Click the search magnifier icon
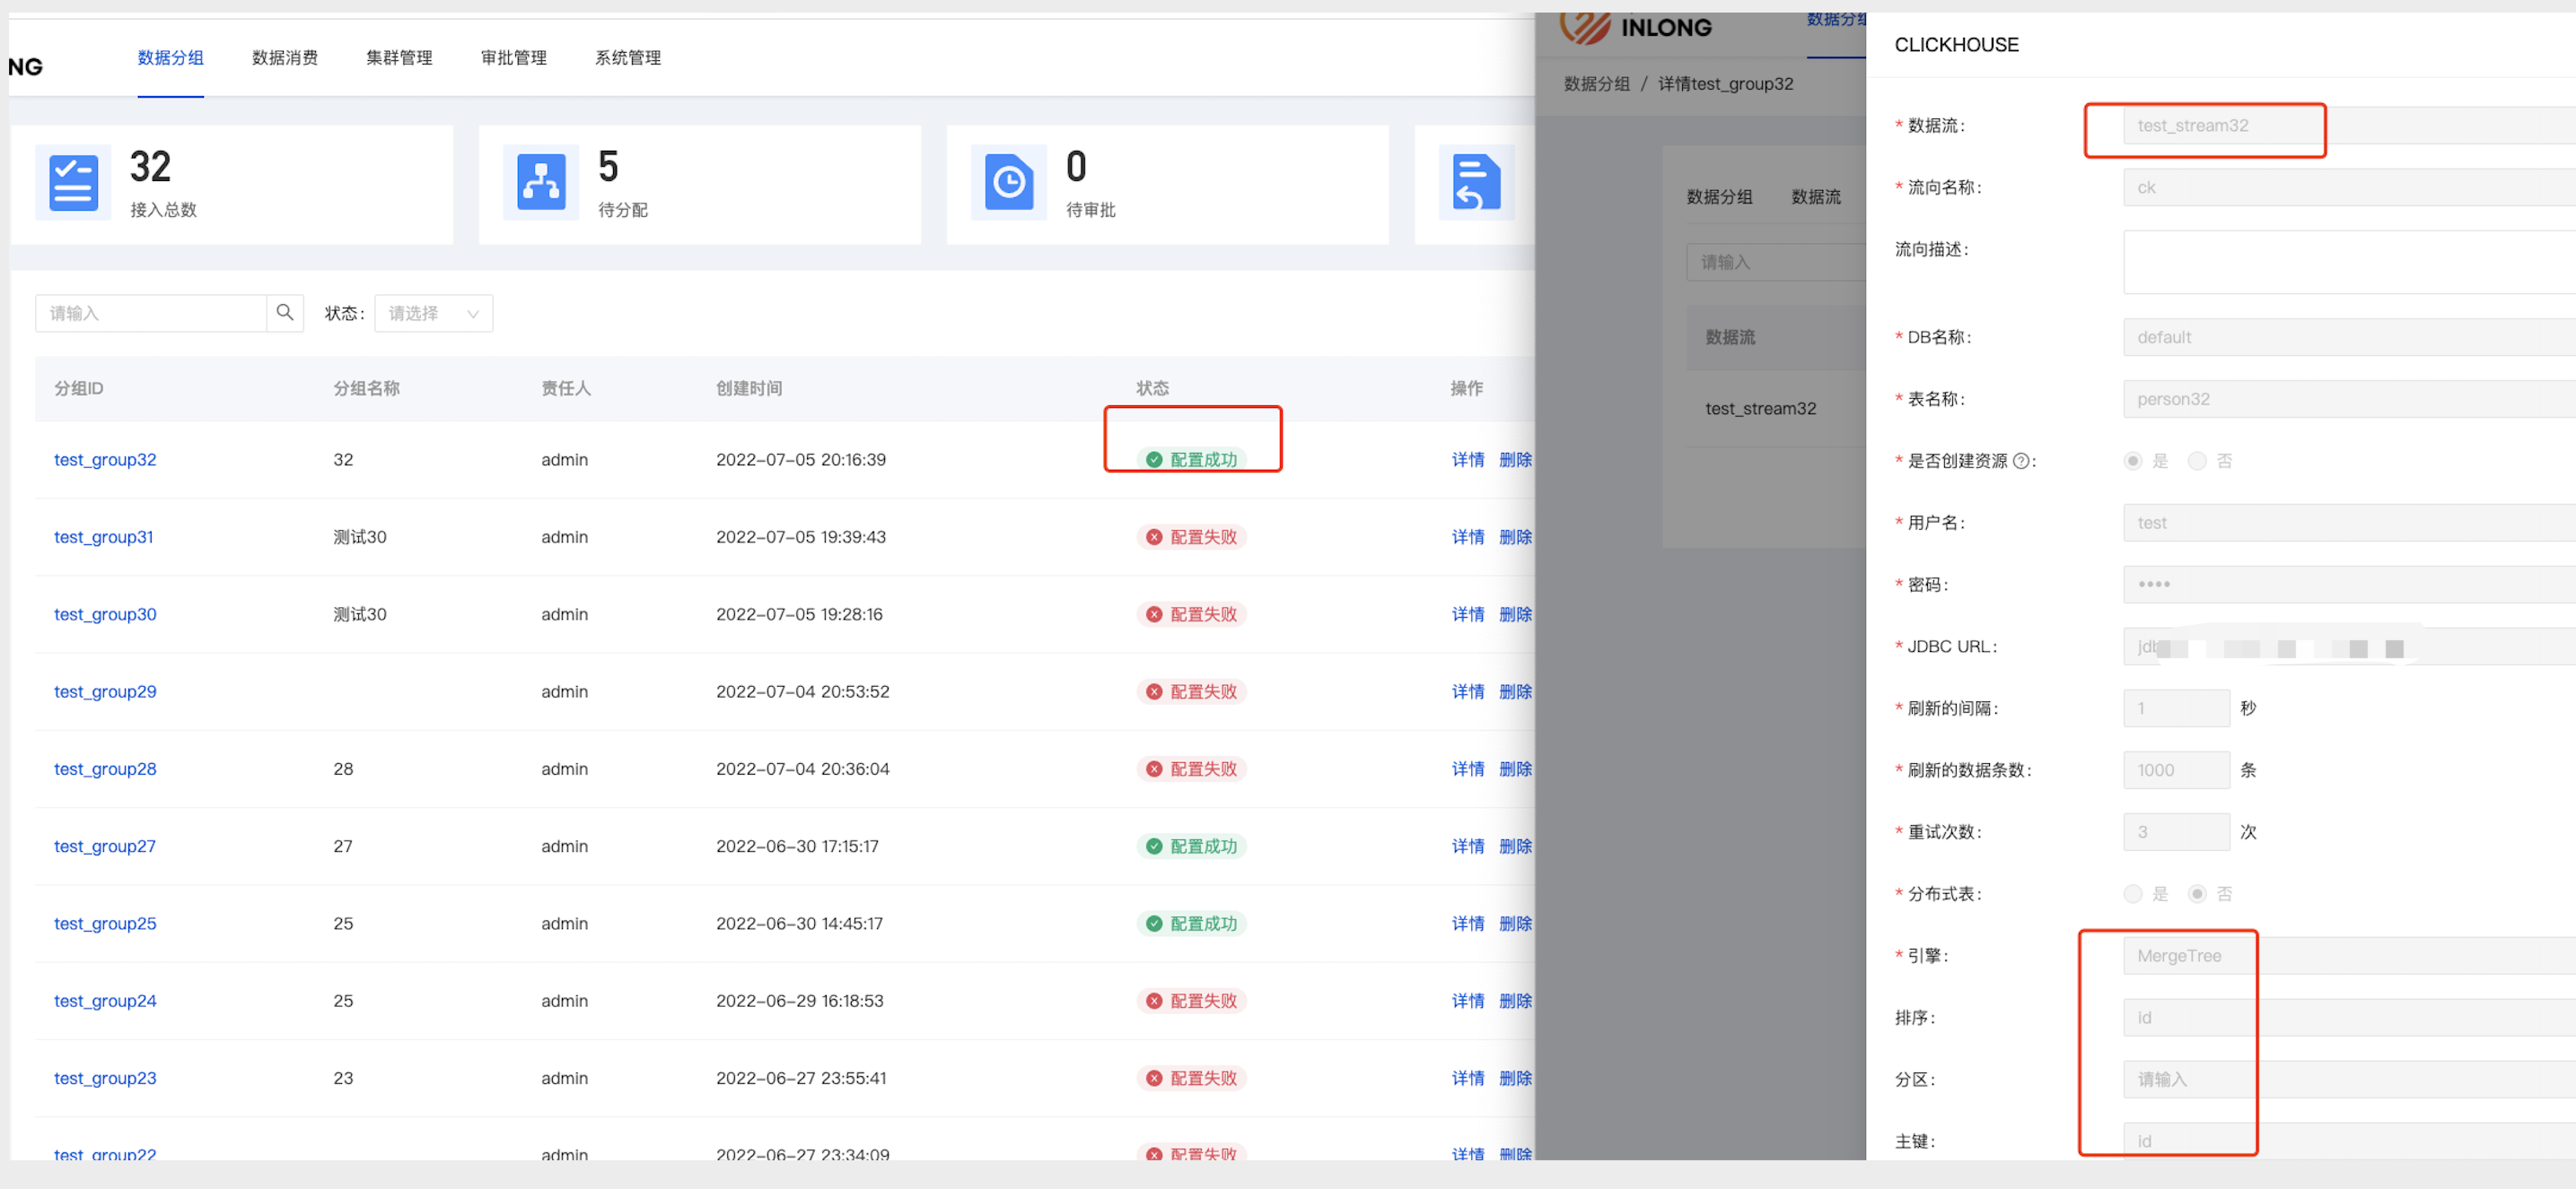 pyautogui.click(x=285, y=313)
